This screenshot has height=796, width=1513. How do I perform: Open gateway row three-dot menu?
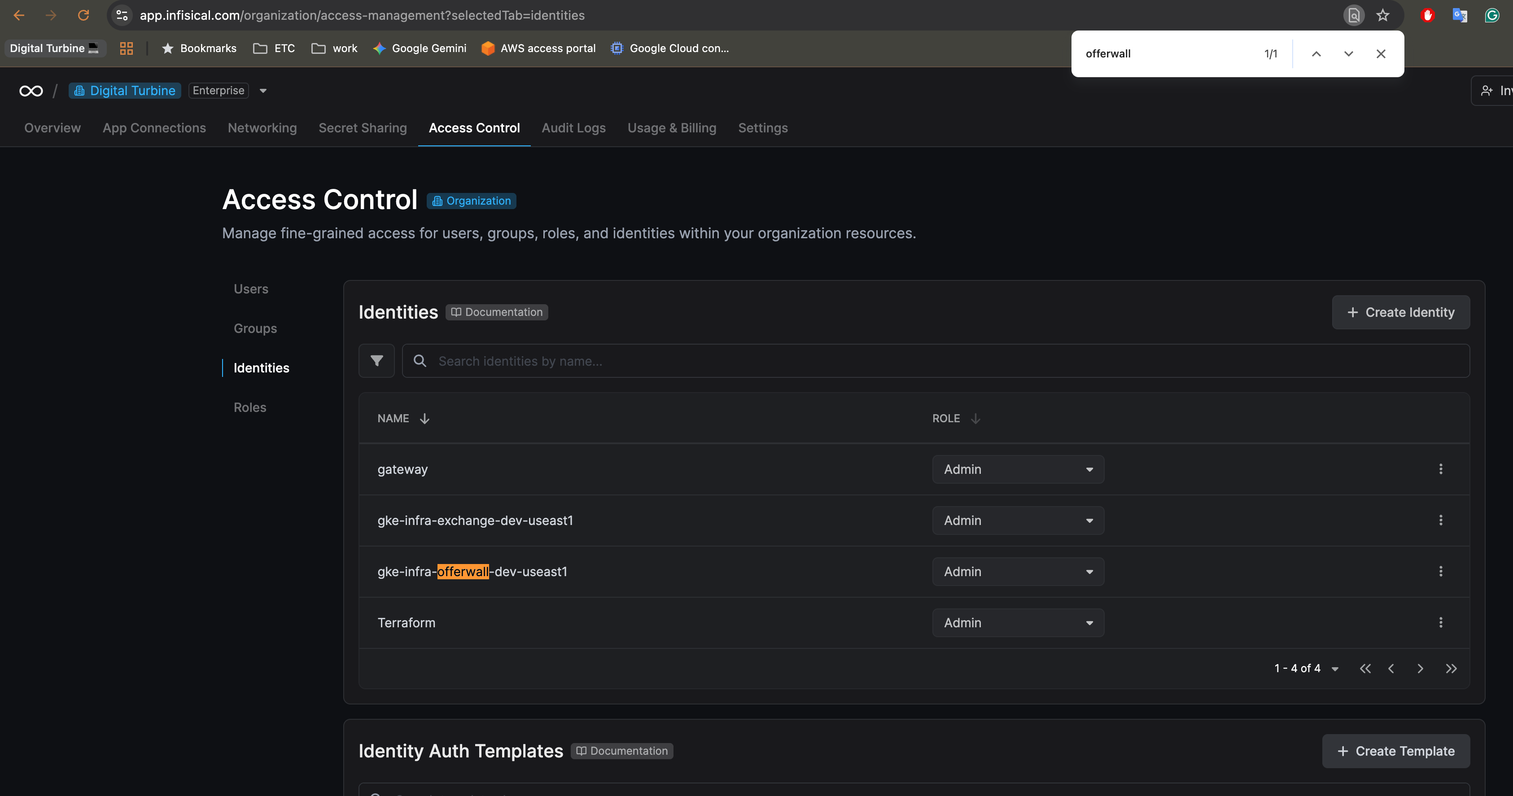pyautogui.click(x=1440, y=469)
